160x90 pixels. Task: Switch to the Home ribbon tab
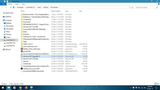point(10,4)
